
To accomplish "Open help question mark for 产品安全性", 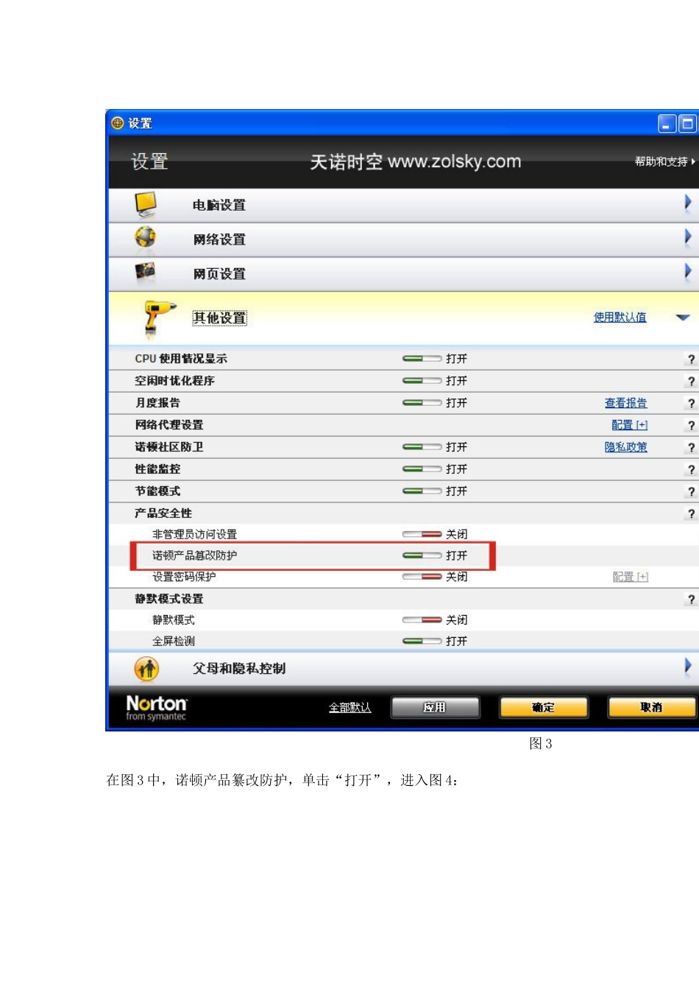I will pyautogui.click(x=691, y=513).
